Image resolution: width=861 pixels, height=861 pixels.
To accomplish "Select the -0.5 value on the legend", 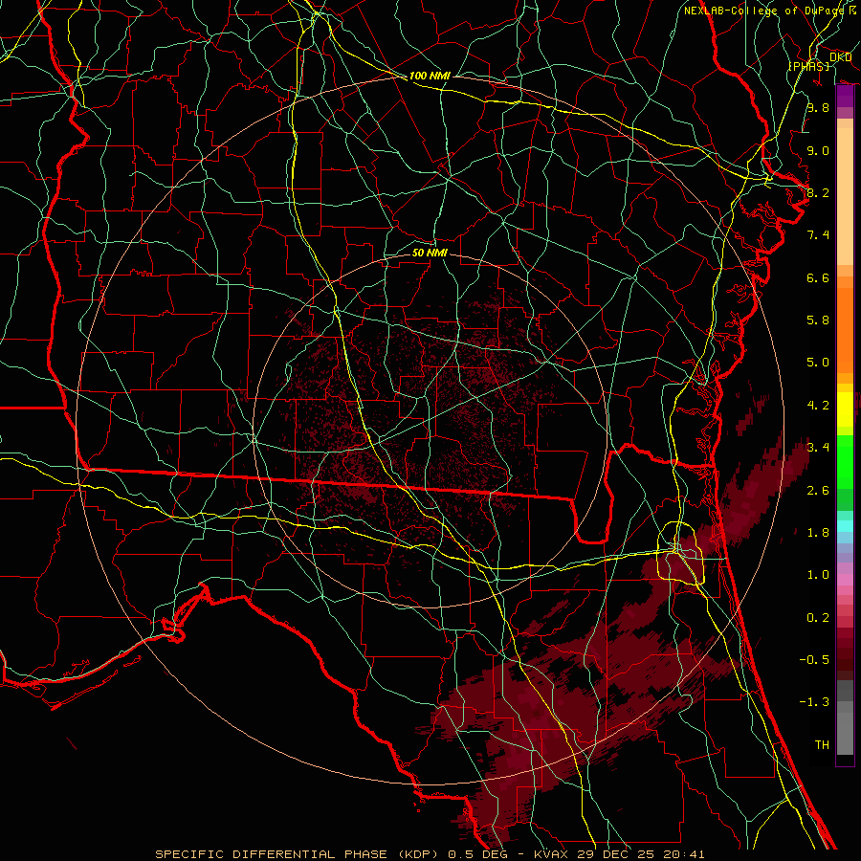I will point(814,659).
